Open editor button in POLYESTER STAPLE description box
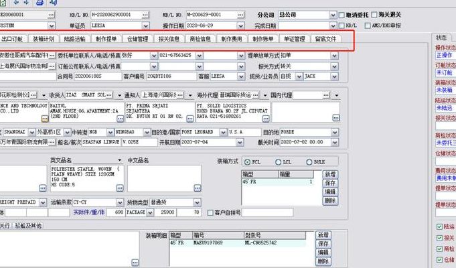Screen dimensions: 456x268 coord(120,188)
